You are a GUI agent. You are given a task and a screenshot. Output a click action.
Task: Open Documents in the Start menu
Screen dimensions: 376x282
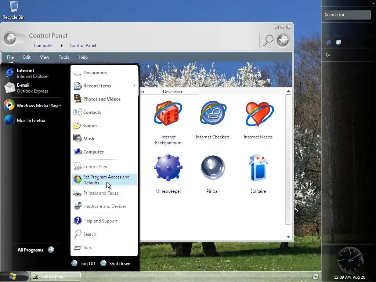tap(104, 73)
